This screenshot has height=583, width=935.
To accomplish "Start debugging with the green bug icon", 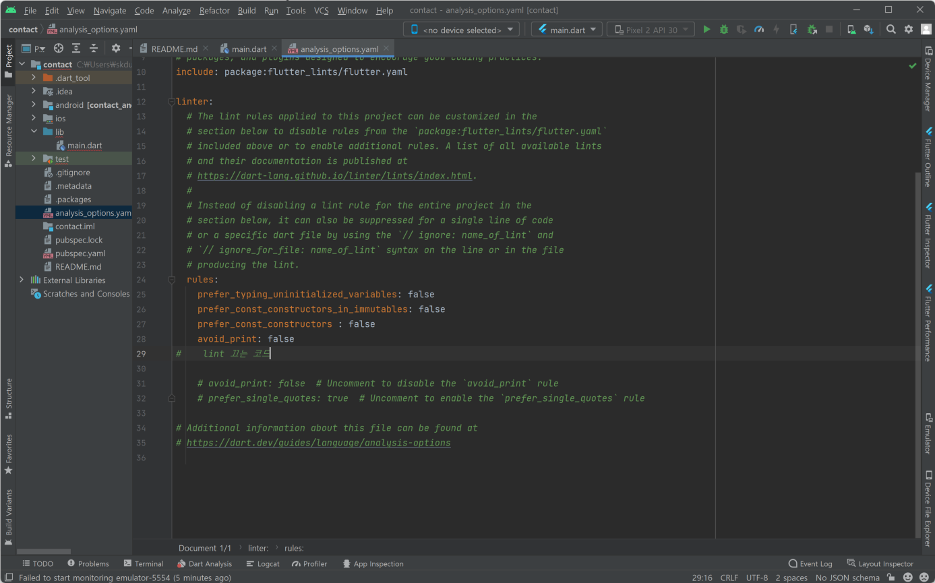I will pyautogui.click(x=724, y=30).
